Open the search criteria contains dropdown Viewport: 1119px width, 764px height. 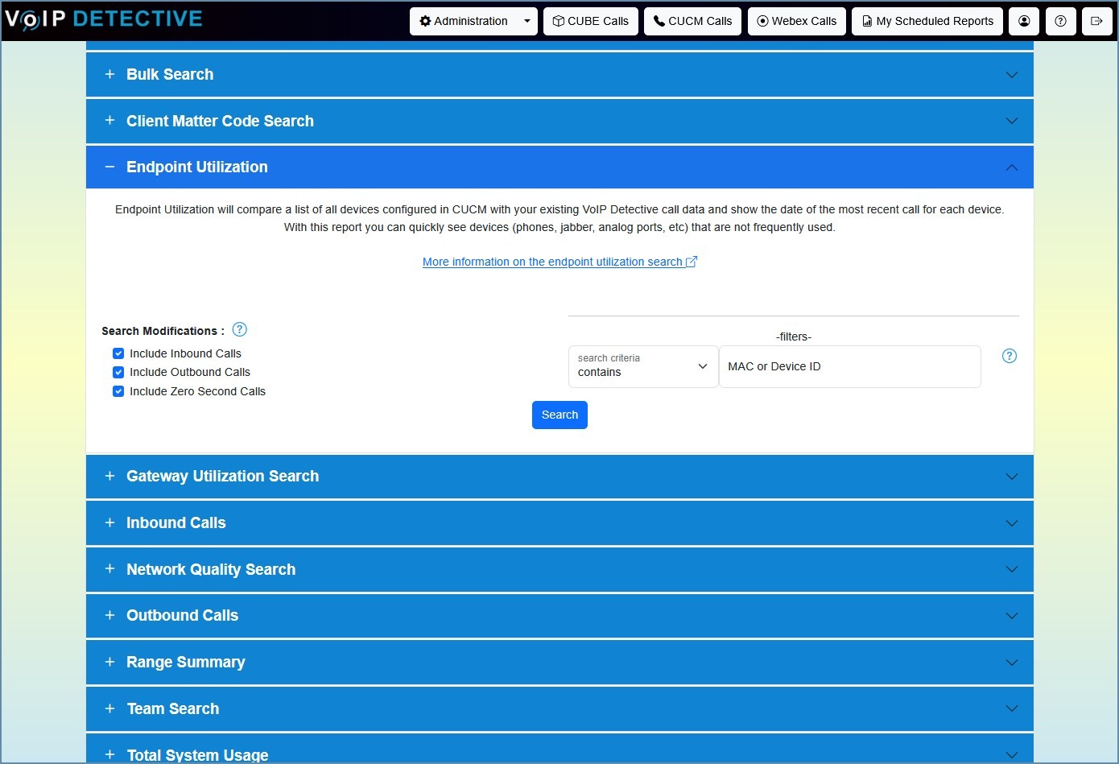coord(642,366)
